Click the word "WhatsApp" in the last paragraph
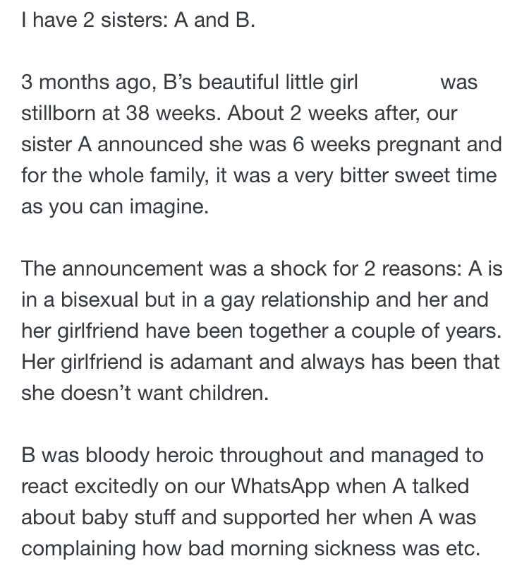Screen dimensions: 529x573 click(280, 486)
